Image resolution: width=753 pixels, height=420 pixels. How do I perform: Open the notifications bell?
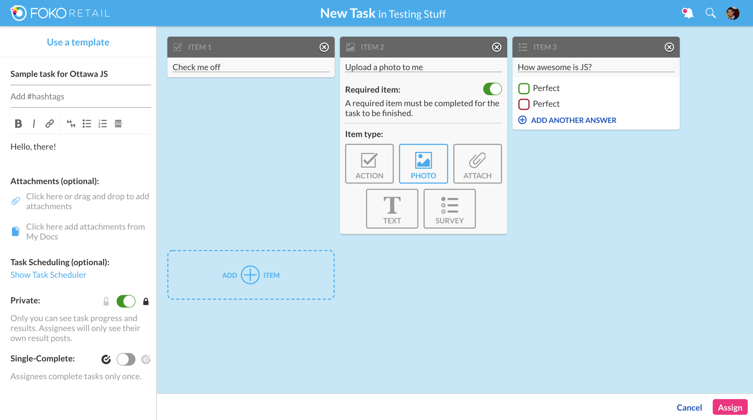pyautogui.click(x=687, y=13)
